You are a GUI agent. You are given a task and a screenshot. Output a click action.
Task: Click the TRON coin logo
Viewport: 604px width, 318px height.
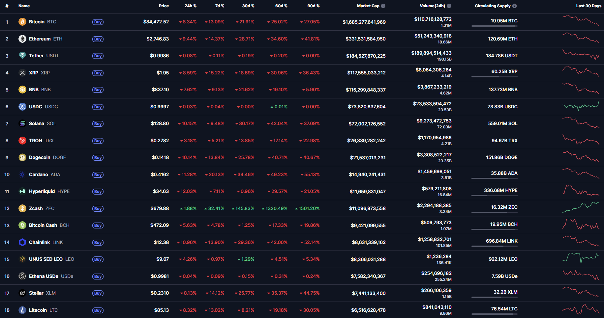coord(22,141)
